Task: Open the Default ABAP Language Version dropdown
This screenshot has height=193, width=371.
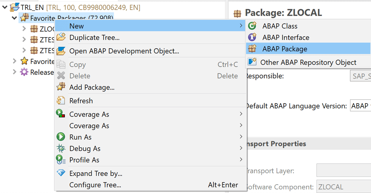Action: 360,106
